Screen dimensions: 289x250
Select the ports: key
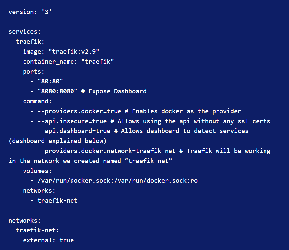coord(34,72)
